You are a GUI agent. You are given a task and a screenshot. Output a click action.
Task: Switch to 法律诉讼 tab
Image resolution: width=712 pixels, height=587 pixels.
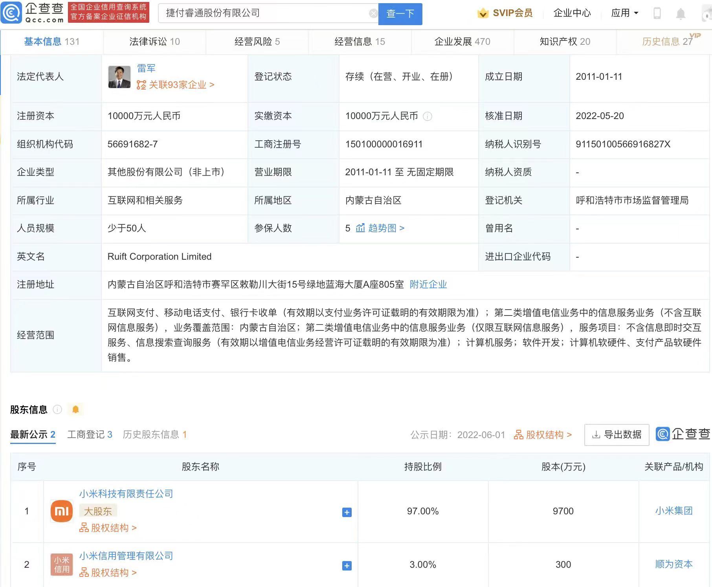point(154,42)
